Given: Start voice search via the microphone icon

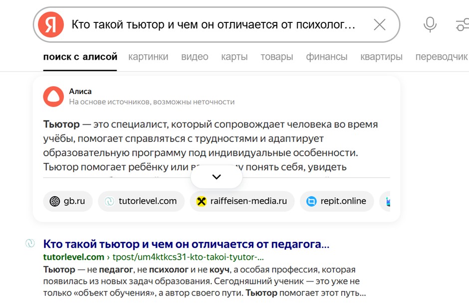Looking at the screenshot, I should tap(430, 24).
